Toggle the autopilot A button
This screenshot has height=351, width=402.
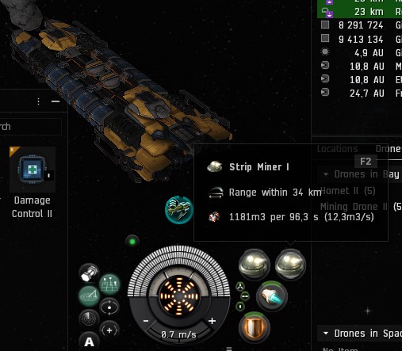click(89, 341)
